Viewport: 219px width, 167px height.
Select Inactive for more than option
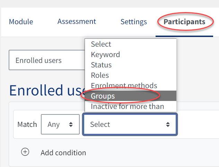coord(127,106)
